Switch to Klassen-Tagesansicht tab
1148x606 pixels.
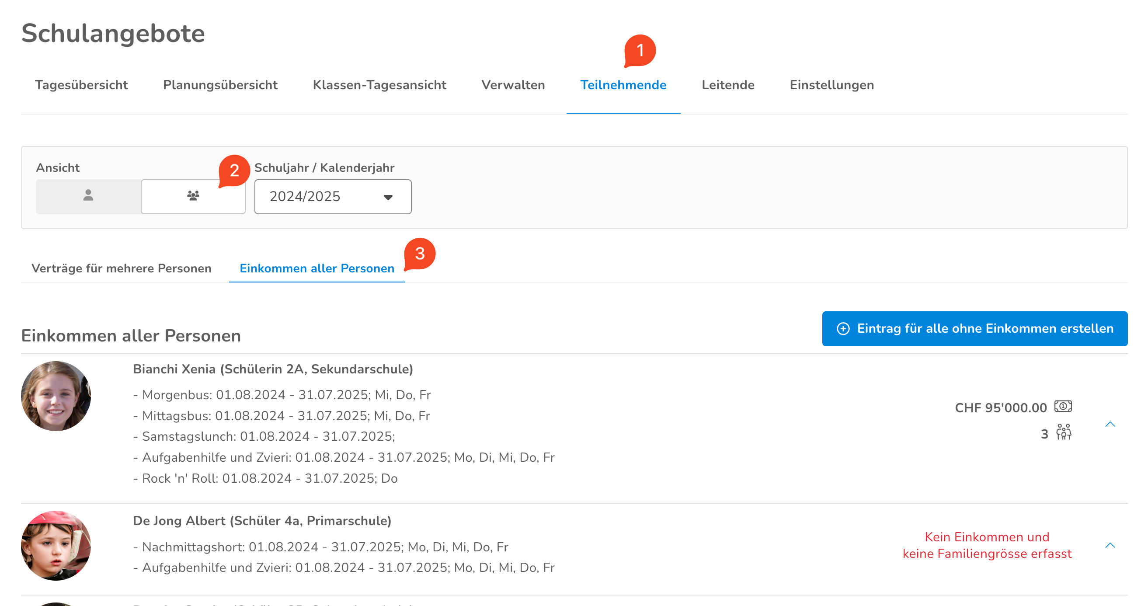pyautogui.click(x=379, y=85)
